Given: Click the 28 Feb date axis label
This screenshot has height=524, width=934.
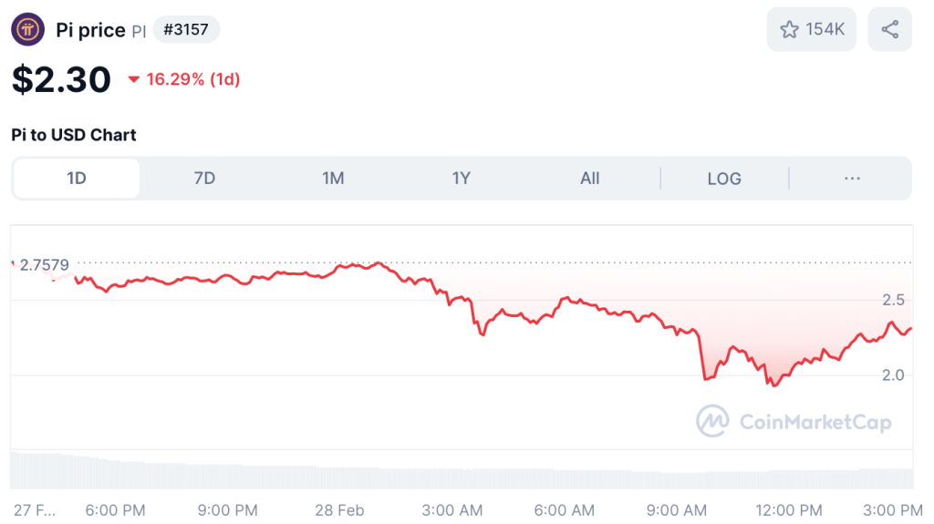Looking at the screenshot, I should 339,509.
